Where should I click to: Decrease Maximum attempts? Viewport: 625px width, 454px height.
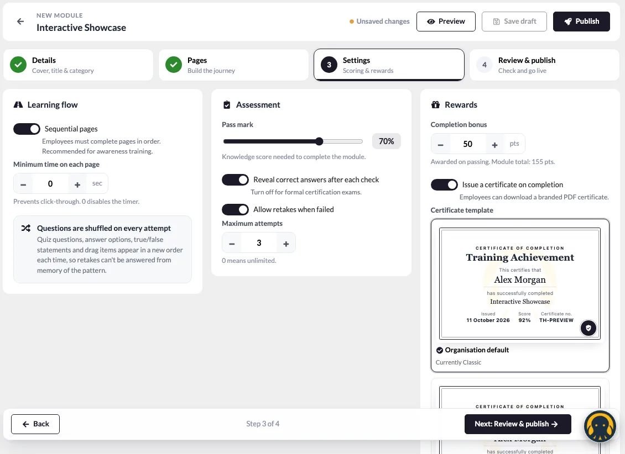232,244
